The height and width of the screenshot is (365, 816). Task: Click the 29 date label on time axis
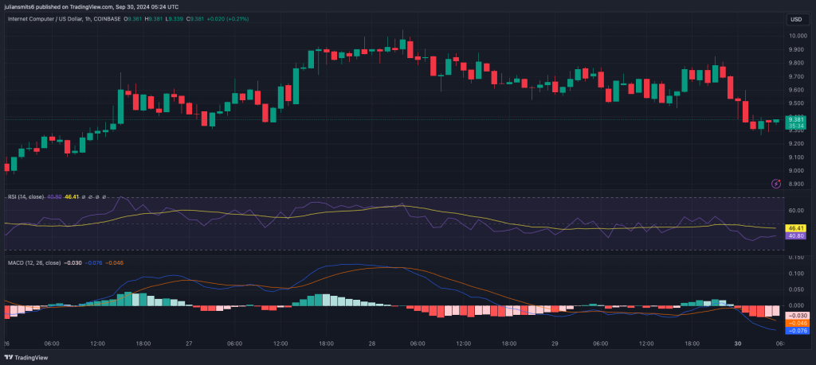pyautogui.click(x=555, y=344)
